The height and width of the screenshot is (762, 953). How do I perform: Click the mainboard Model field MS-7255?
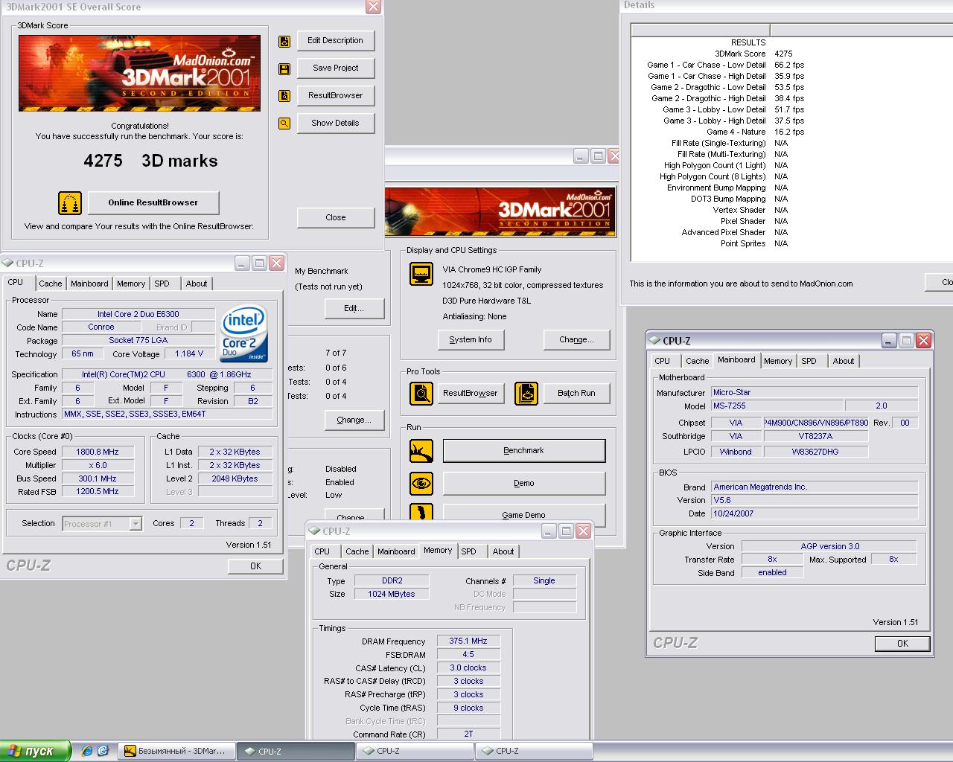tap(777, 406)
